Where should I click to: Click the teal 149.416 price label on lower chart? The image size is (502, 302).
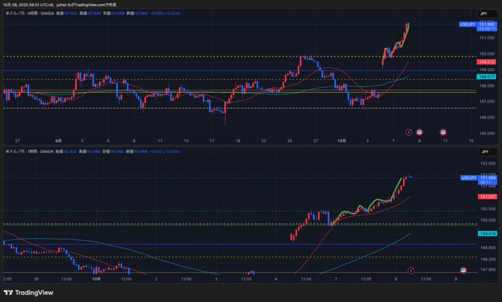click(x=488, y=234)
